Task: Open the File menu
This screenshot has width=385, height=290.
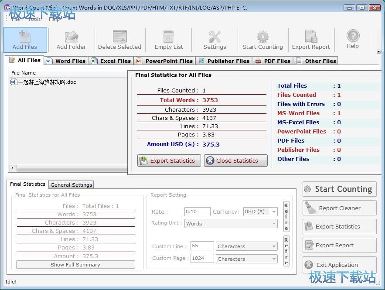Action: (x=16, y=19)
